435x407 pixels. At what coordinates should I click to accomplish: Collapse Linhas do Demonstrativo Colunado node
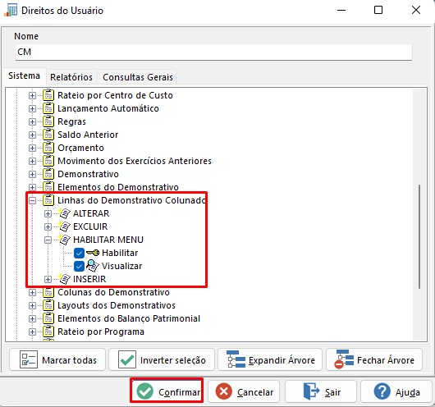click(x=33, y=200)
